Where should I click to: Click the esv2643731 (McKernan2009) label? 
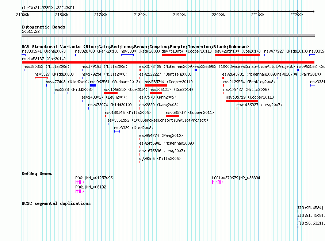point(249,74)
